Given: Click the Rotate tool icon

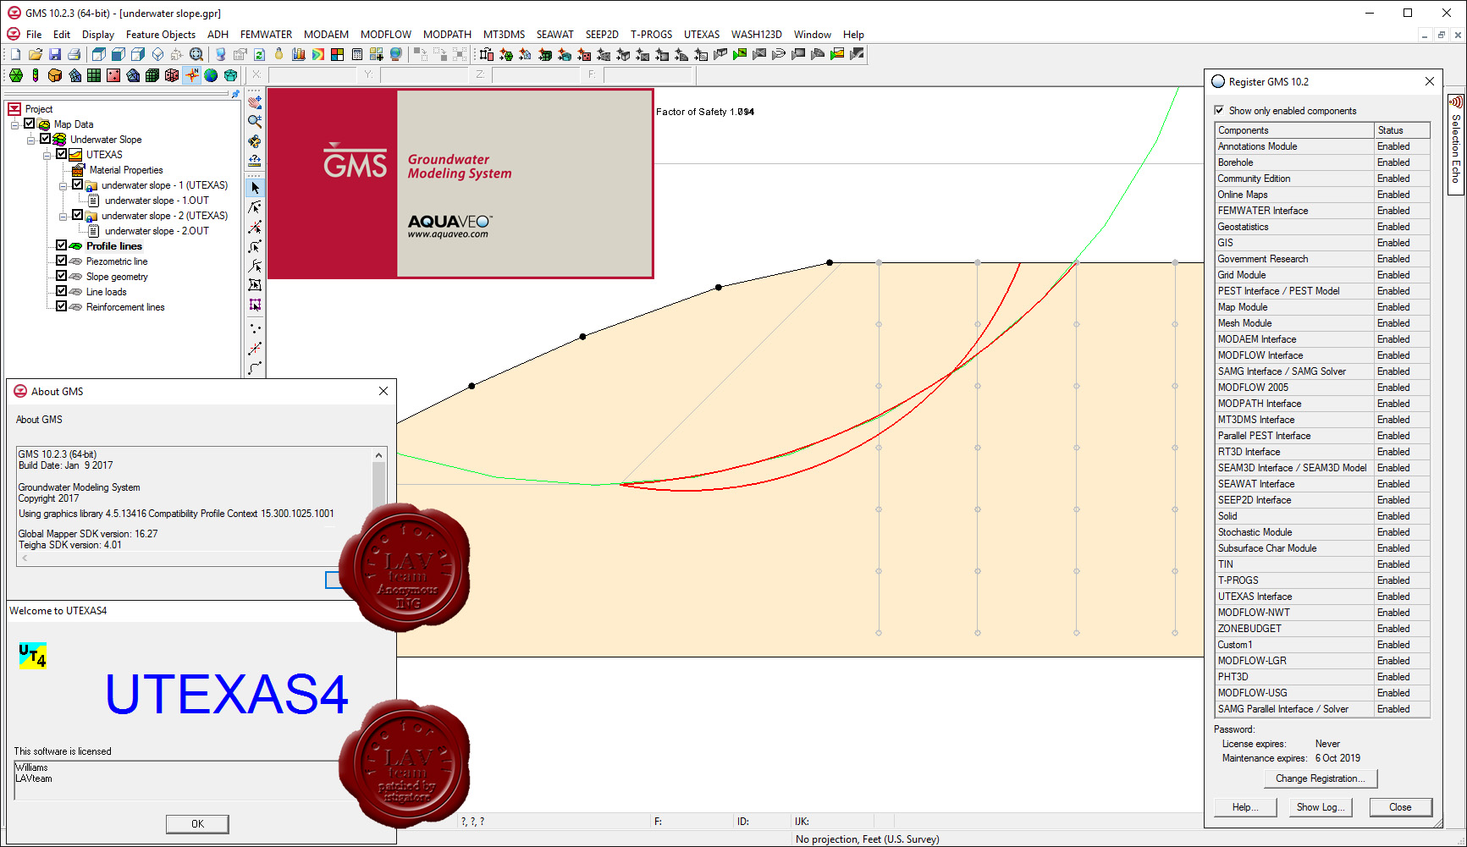Looking at the screenshot, I should pyautogui.click(x=255, y=140).
